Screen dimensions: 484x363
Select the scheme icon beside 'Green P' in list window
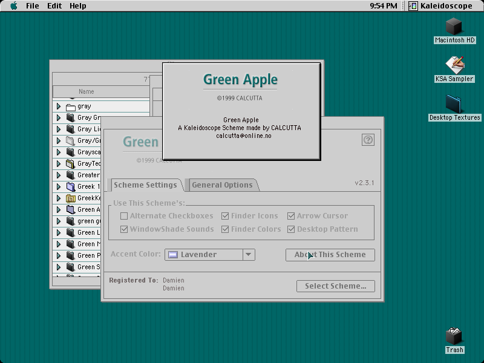point(71,255)
